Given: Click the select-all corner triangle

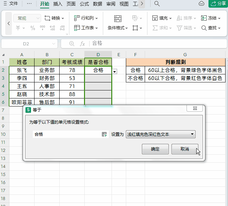Looking at the screenshot, I should point(3,55).
